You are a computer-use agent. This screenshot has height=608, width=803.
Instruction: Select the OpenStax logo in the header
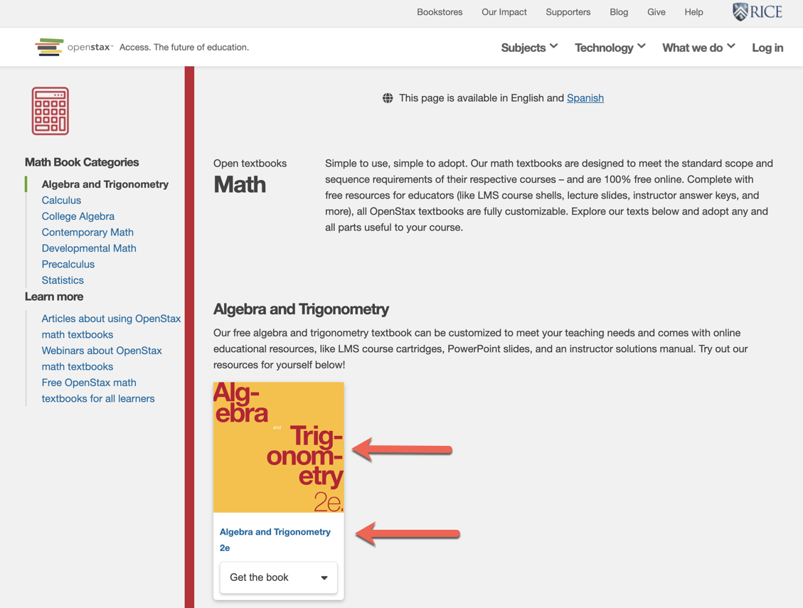click(x=73, y=47)
